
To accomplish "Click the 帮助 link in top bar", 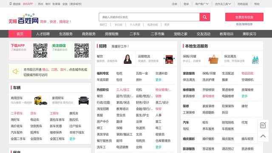I will click(x=257, y=4).
